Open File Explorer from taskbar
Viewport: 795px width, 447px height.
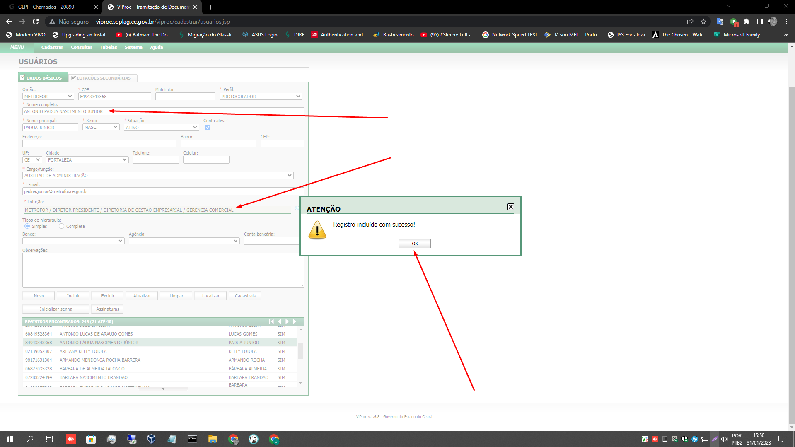(x=213, y=439)
